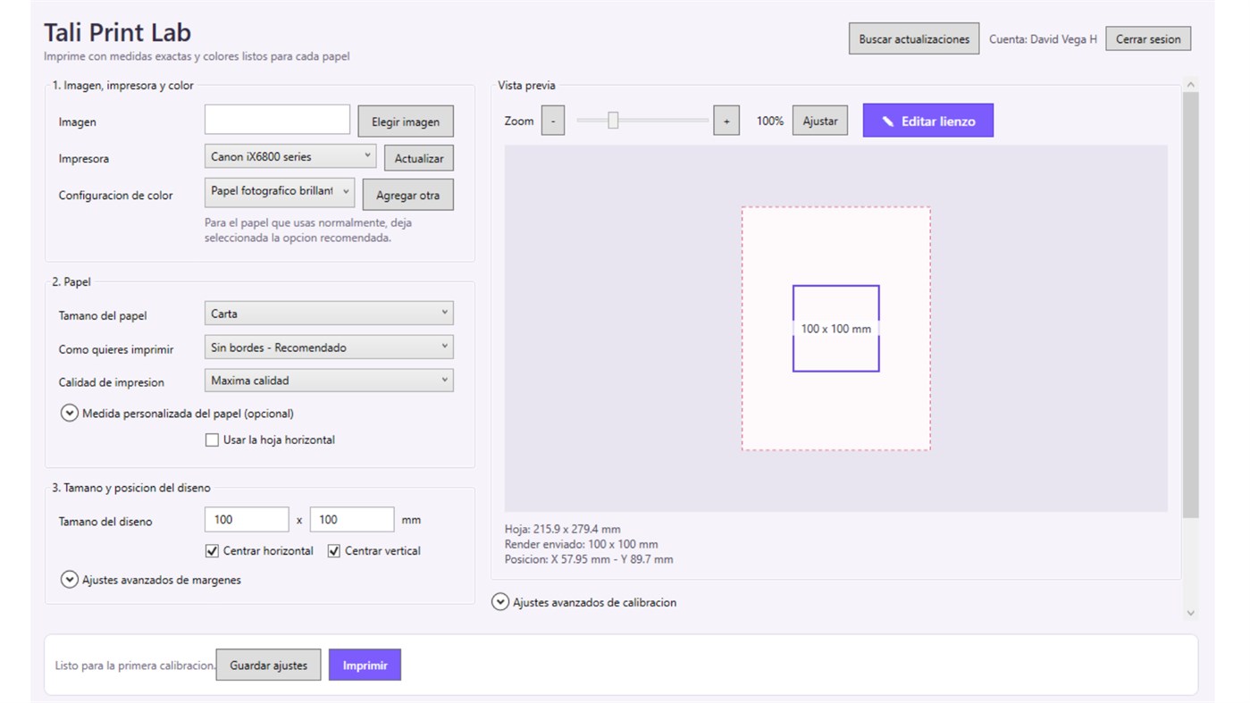This screenshot has height=703, width=1250.
Task: Click Ajustar zoom button
Action: point(820,121)
